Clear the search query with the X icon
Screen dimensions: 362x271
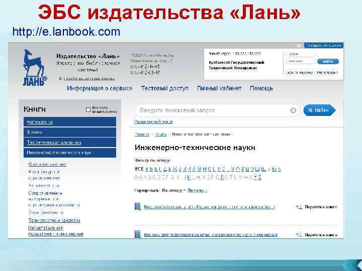pos(293,110)
